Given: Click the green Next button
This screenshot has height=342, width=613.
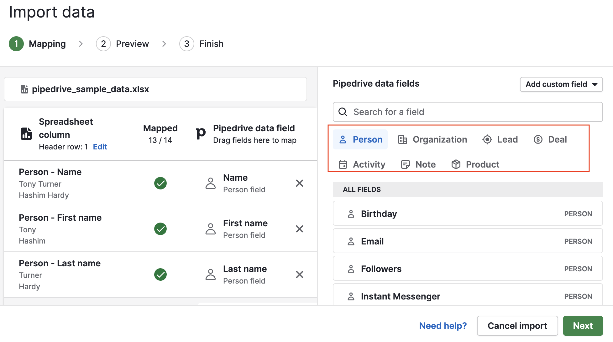Looking at the screenshot, I should (583, 326).
